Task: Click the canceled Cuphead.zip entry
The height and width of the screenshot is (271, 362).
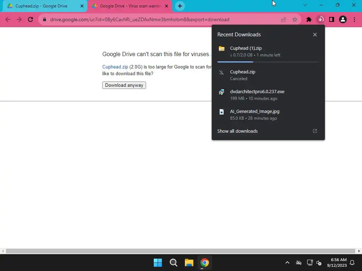Action: tap(268, 75)
